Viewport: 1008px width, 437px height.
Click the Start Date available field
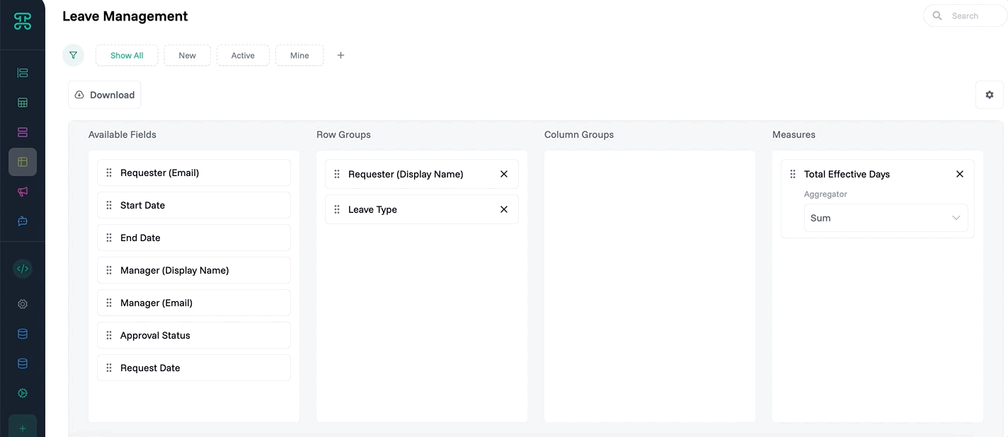pos(193,205)
